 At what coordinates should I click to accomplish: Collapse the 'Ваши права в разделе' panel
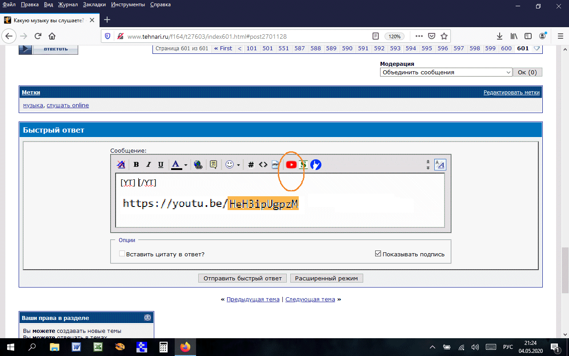148,318
